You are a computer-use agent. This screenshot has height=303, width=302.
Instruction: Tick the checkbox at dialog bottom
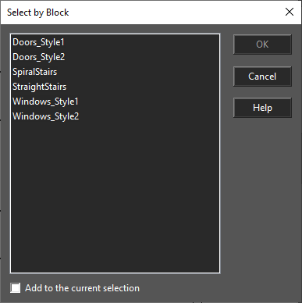(16, 288)
